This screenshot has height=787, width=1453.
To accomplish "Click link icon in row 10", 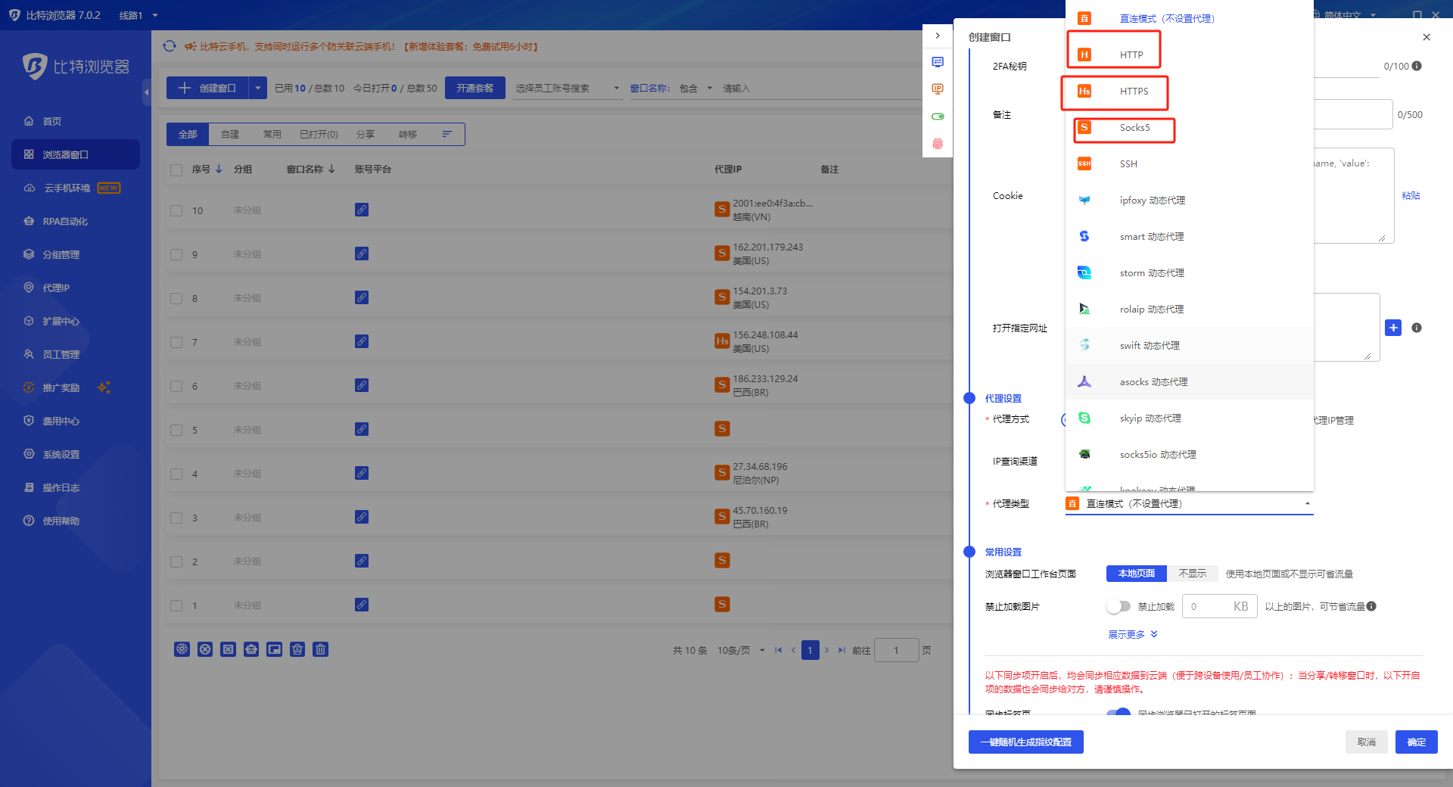I will (x=362, y=210).
